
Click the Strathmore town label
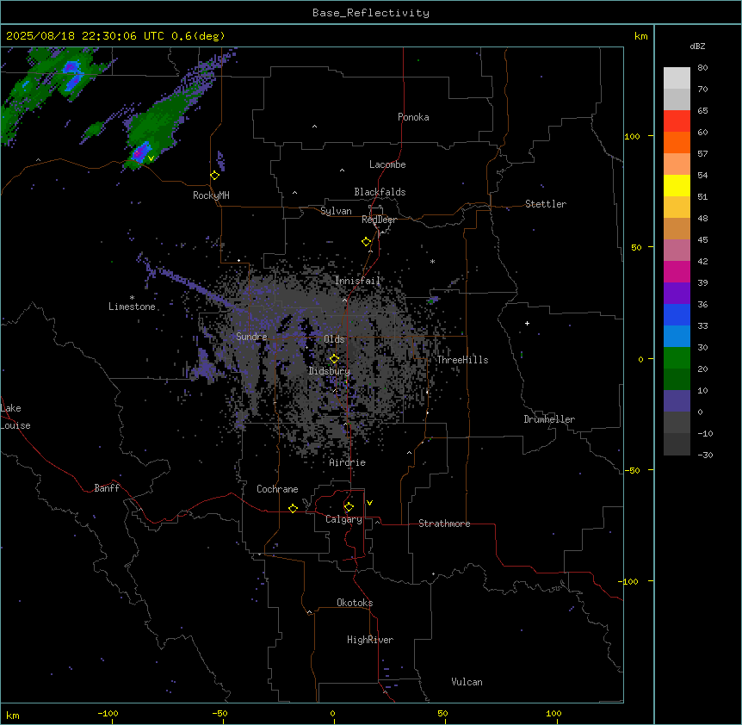pos(444,524)
